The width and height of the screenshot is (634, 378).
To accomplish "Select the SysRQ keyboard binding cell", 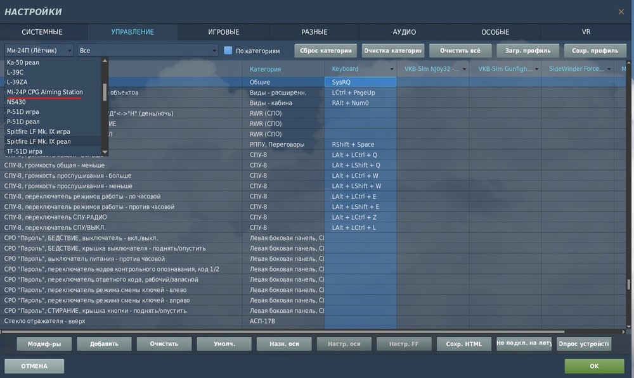I will (360, 82).
